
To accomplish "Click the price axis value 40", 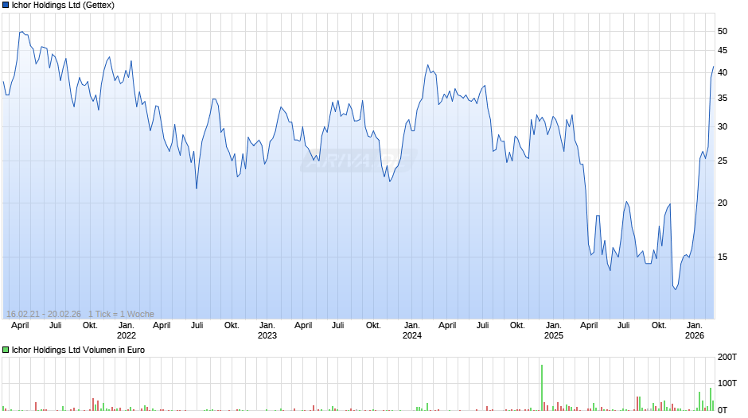I will pyautogui.click(x=723, y=73).
